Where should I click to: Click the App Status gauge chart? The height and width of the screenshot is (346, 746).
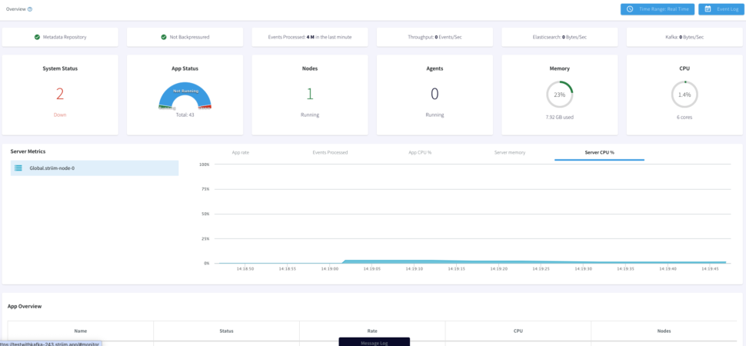(x=185, y=95)
